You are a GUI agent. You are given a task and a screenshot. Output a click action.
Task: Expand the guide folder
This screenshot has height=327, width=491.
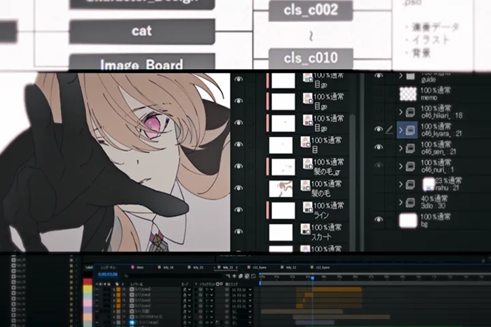point(401,76)
